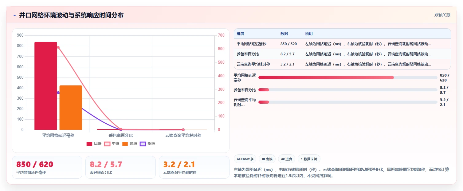Click the icon inside the 表格 chip
463x191 pixels.
click(263, 159)
